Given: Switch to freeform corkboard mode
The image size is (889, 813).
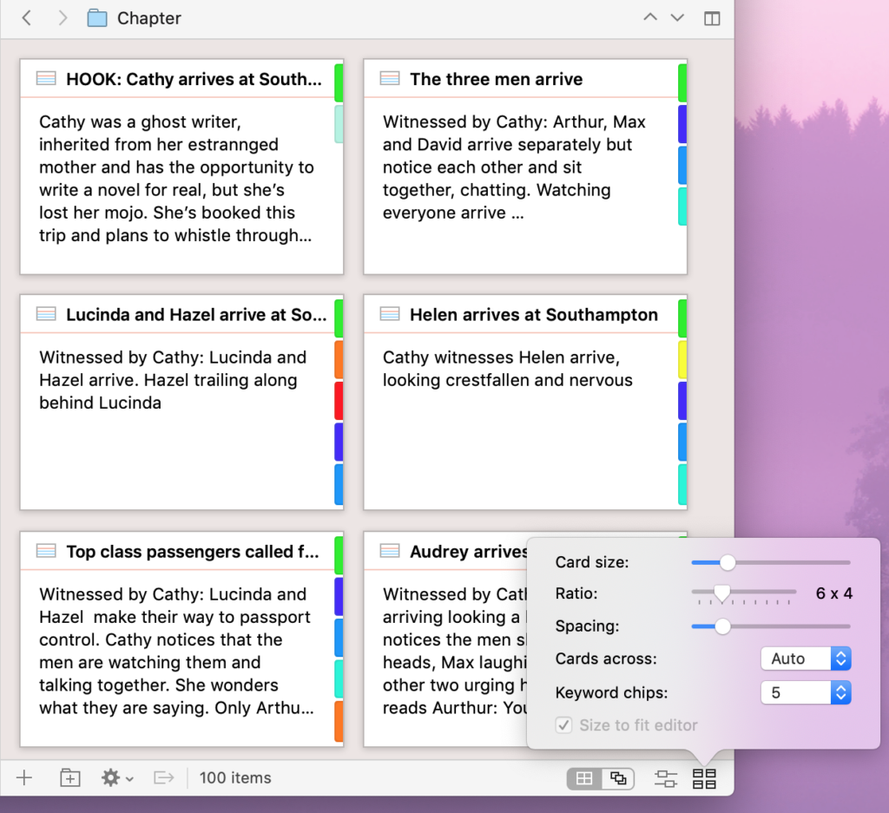Looking at the screenshot, I should click(x=618, y=779).
